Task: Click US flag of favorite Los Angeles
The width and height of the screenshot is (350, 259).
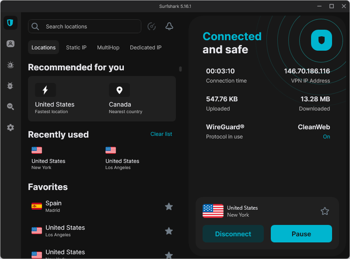Action: coord(37,231)
